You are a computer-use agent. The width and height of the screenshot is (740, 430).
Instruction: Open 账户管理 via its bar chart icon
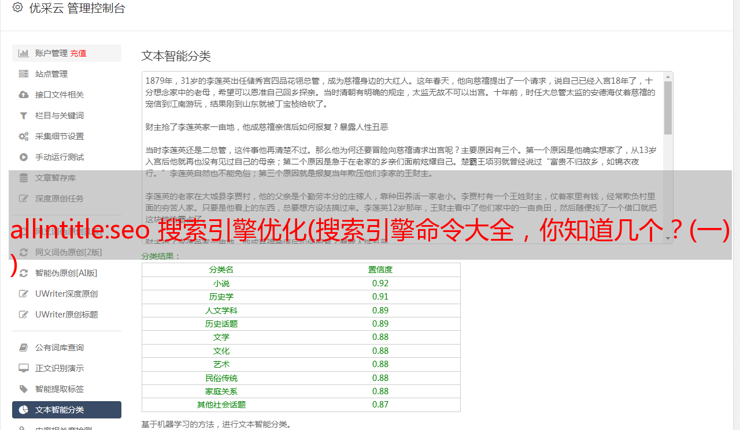coord(24,53)
